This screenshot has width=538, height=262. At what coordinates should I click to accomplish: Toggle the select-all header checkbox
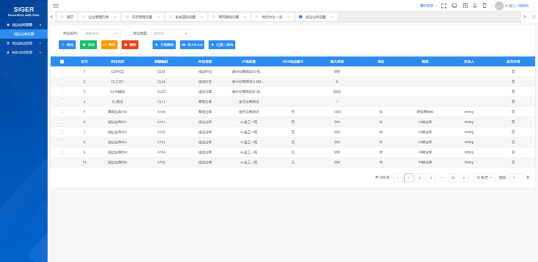(62, 62)
